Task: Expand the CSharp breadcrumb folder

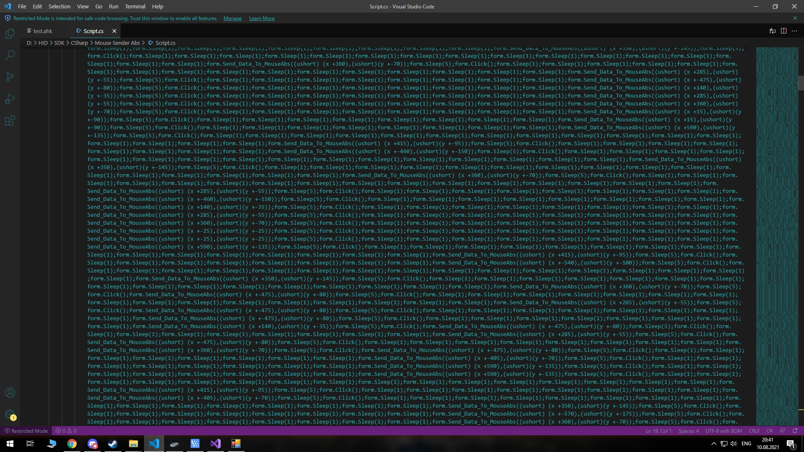Action: click(x=79, y=43)
